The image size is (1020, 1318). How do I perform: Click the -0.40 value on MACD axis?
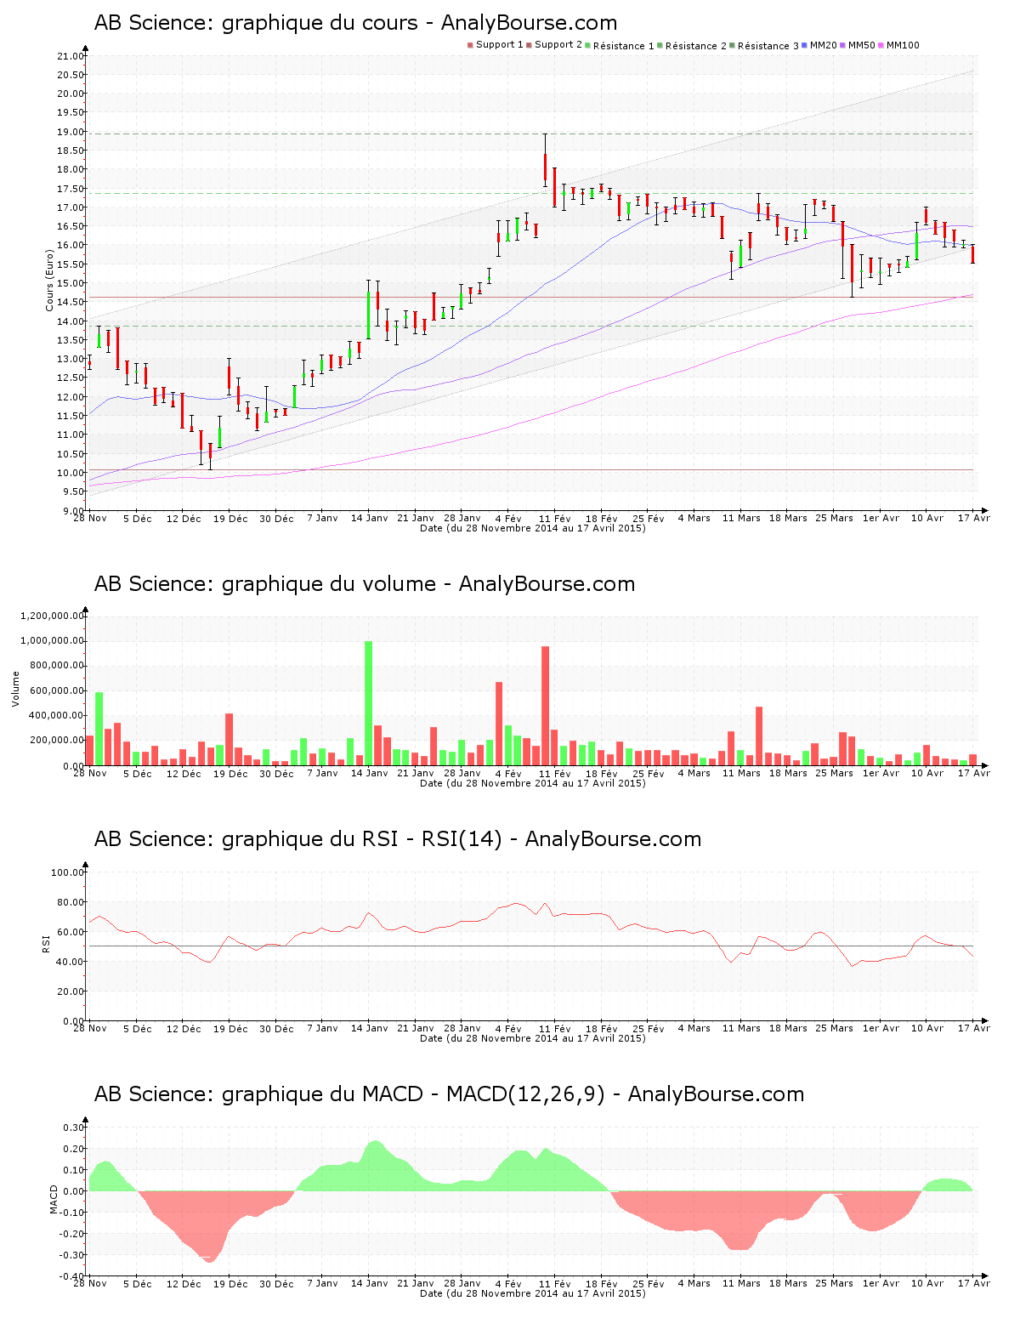point(72,1276)
